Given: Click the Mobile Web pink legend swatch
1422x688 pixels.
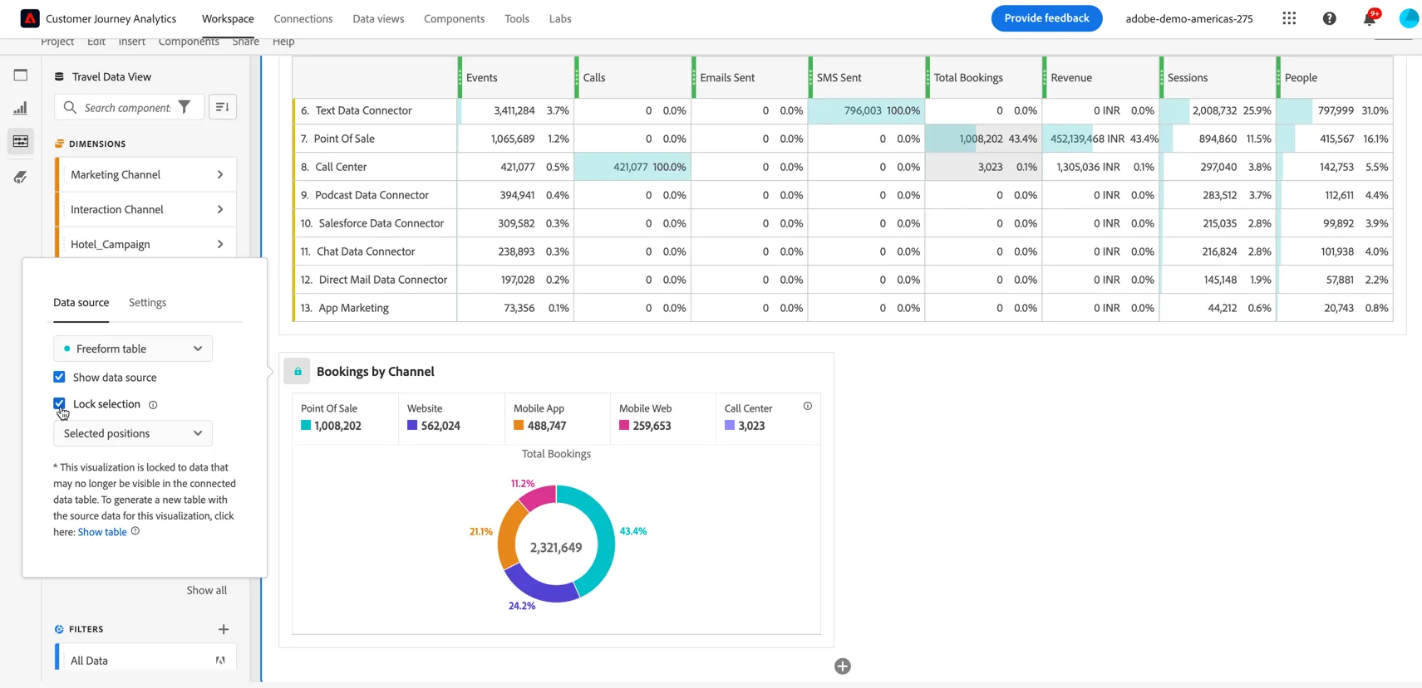Looking at the screenshot, I should point(624,425).
